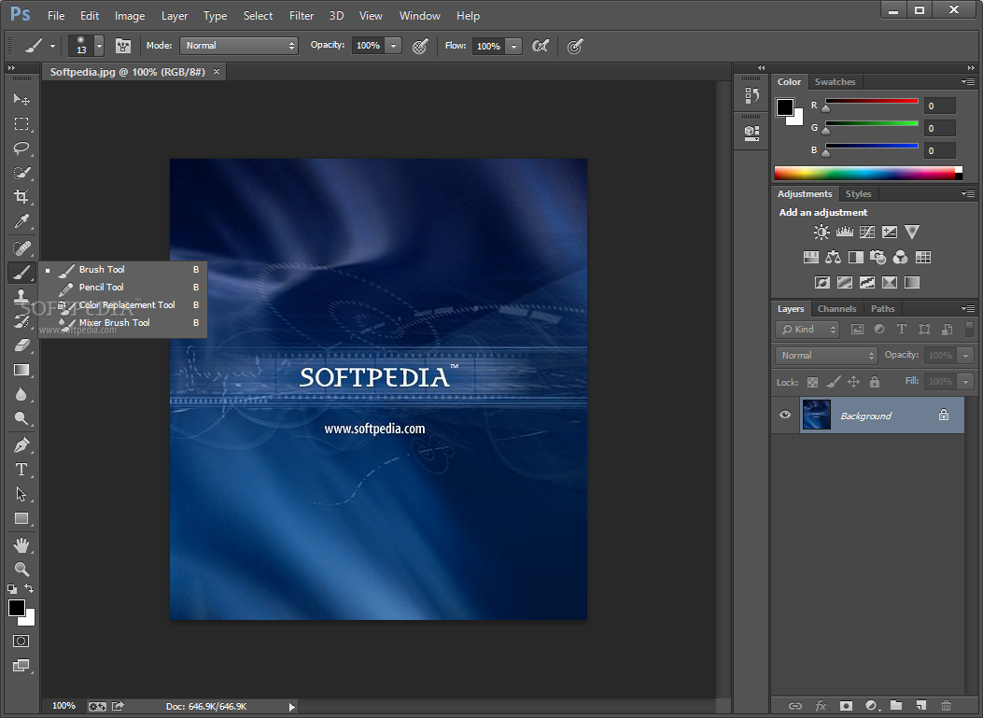Enable airbrush mode in the options bar
The height and width of the screenshot is (718, 983).
click(541, 46)
